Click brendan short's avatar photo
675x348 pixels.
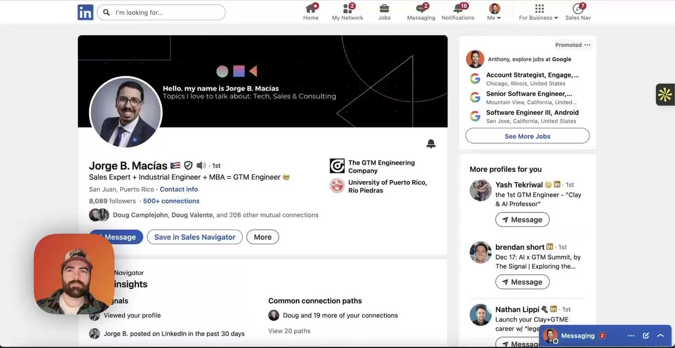(480, 252)
